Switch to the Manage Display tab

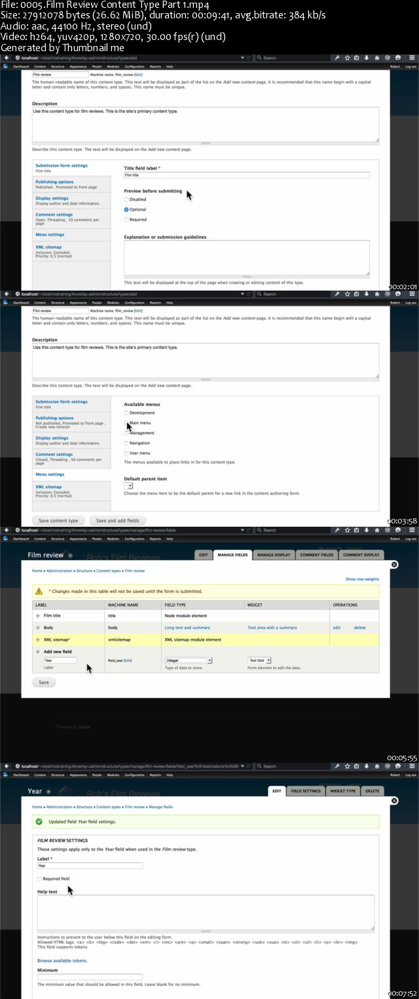pos(274,555)
